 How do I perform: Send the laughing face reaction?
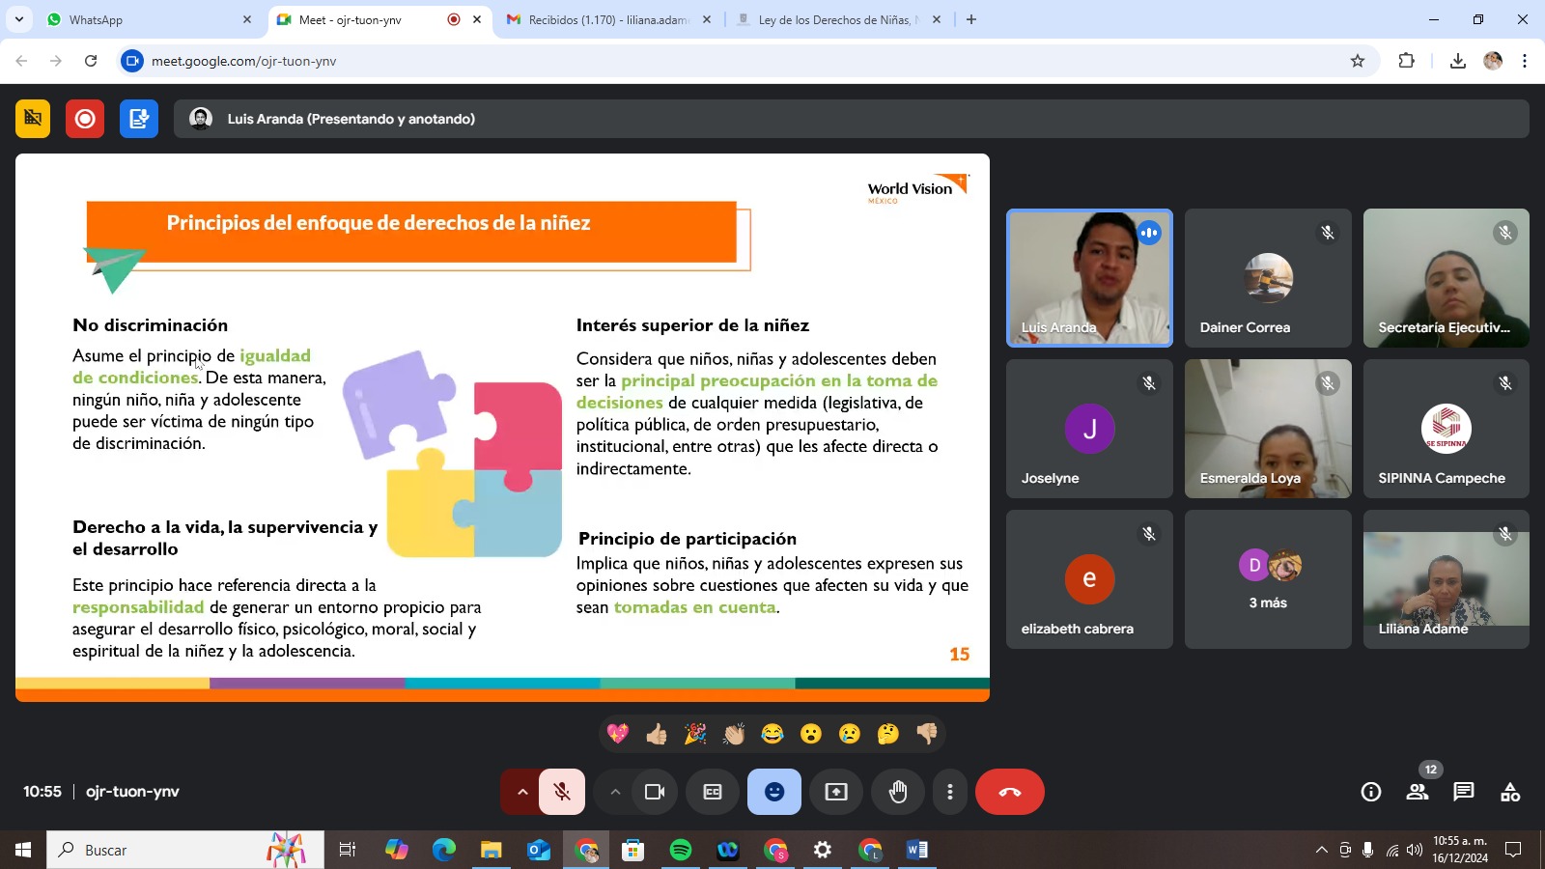(x=772, y=734)
